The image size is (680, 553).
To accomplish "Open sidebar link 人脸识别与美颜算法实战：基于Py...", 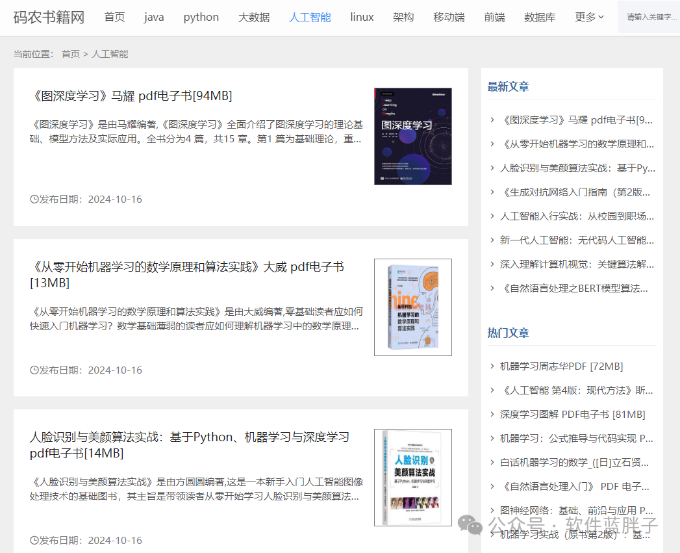I will click(x=577, y=168).
